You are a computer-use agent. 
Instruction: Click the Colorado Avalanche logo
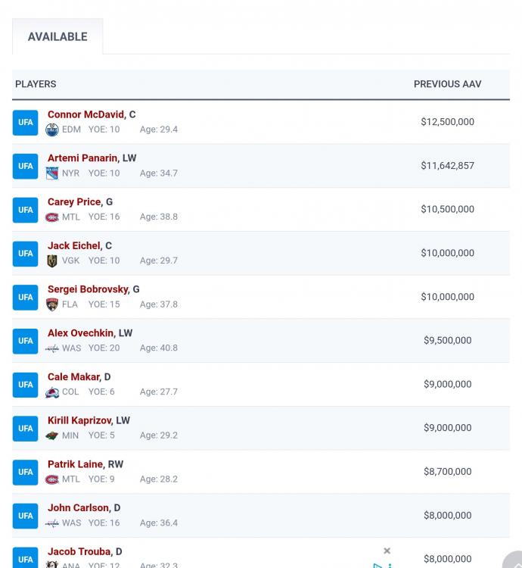click(52, 392)
